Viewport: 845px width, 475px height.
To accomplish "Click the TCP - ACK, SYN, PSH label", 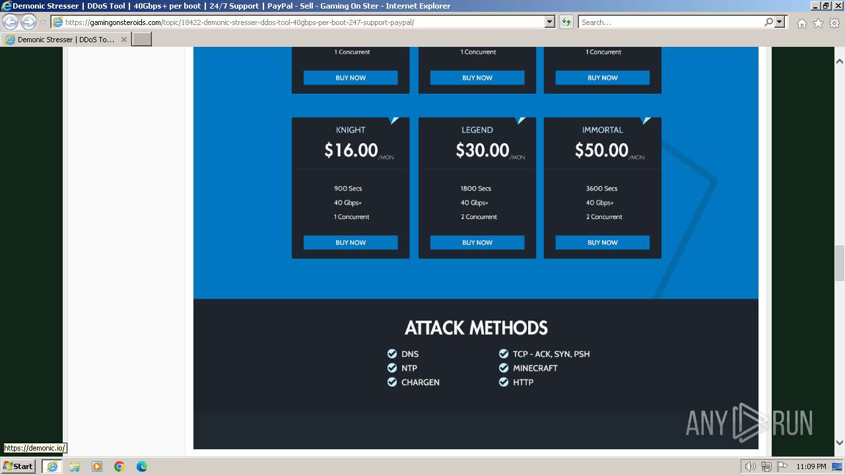I will pyautogui.click(x=551, y=354).
